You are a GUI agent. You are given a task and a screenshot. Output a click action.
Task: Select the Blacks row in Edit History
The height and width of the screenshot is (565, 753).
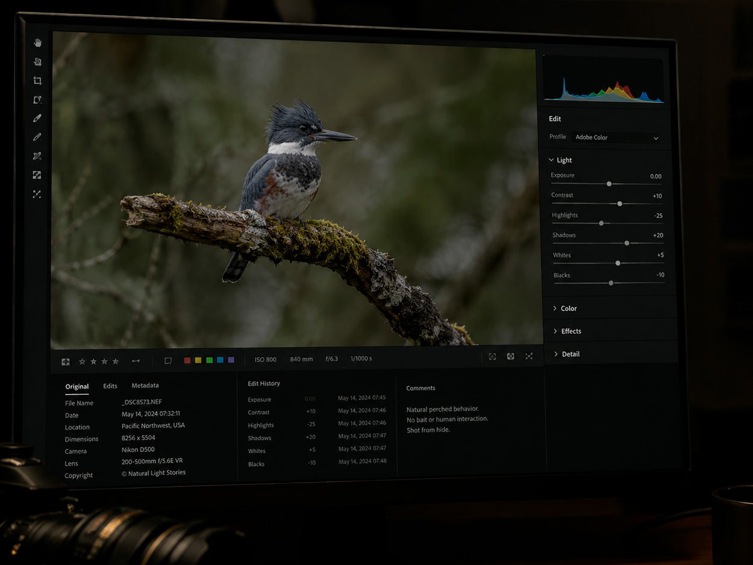click(x=317, y=463)
